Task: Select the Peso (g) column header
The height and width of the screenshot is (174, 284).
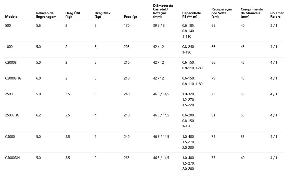Action: pos(130,17)
